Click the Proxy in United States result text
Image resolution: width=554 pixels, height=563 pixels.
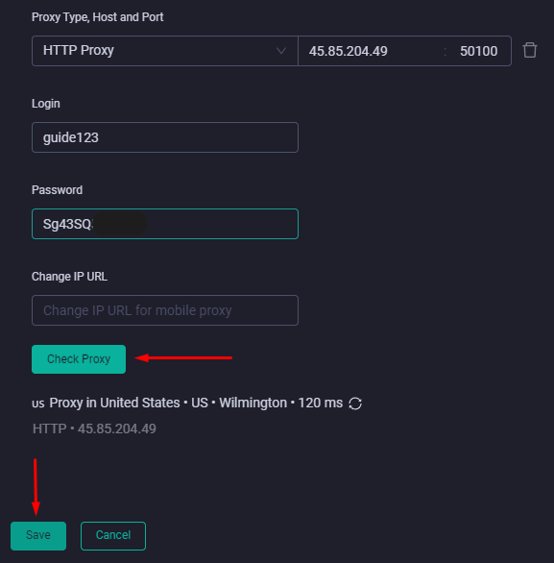[x=114, y=403]
